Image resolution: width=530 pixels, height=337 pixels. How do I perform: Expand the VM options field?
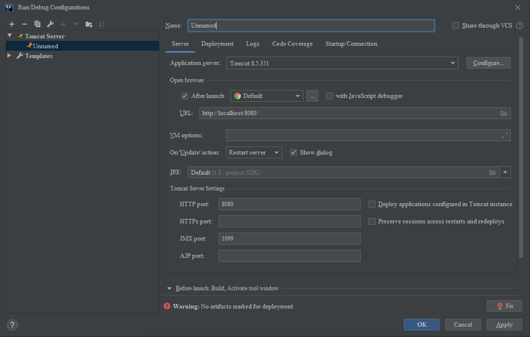tap(505, 135)
